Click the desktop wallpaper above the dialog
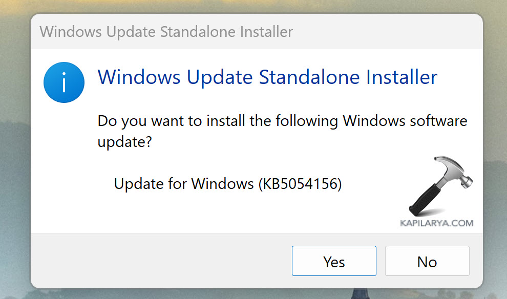The height and width of the screenshot is (299, 507). click(x=256, y=5)
